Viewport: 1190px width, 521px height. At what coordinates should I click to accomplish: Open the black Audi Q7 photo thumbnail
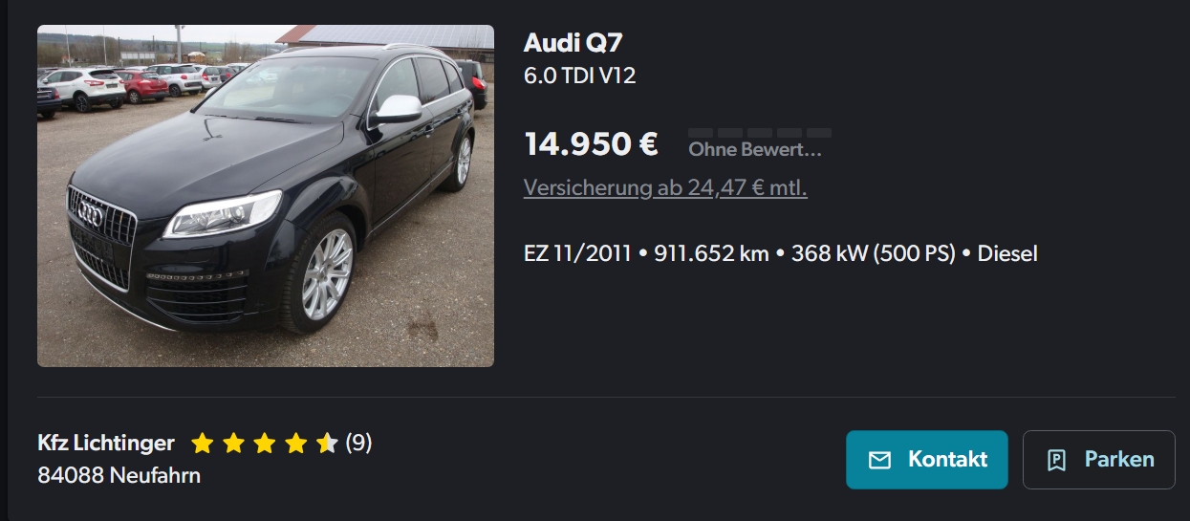pyautogui.click(x=266, y=196)
